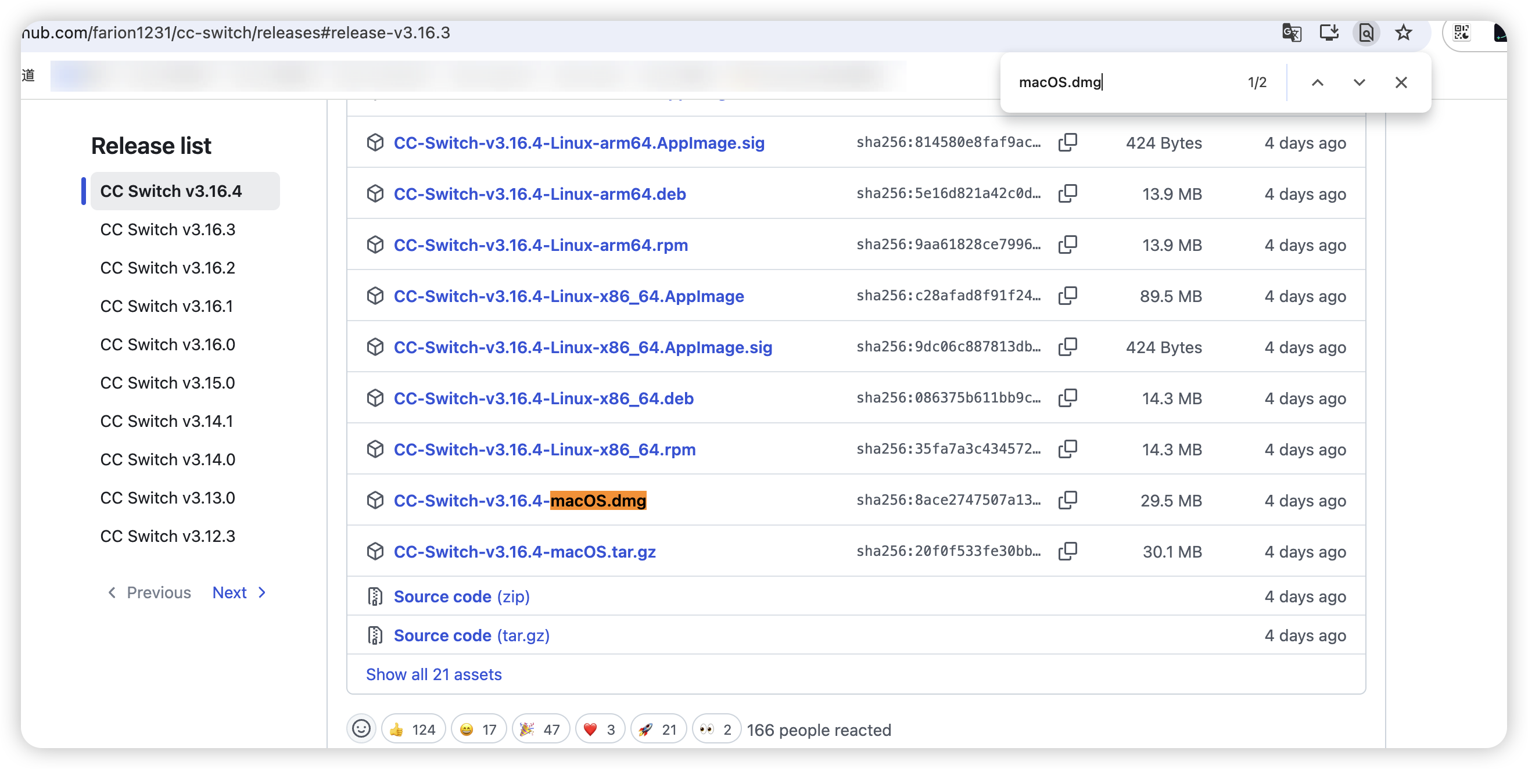Toggle the thumbs up reaction with 124

pos(413,730)
